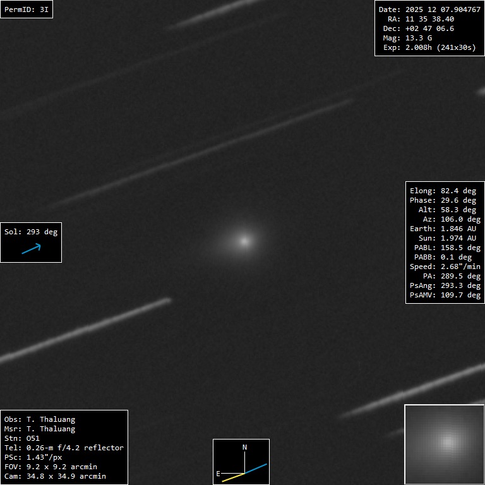Click the blue solar direction arrow

(x=31, y=249)
